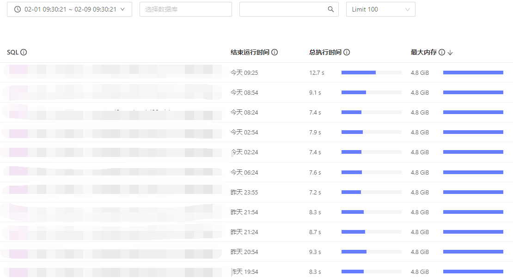The image size is (513, 278).
Task: Select the 昨天 23:55 end time cell
Action: click(x=244, y=192)
